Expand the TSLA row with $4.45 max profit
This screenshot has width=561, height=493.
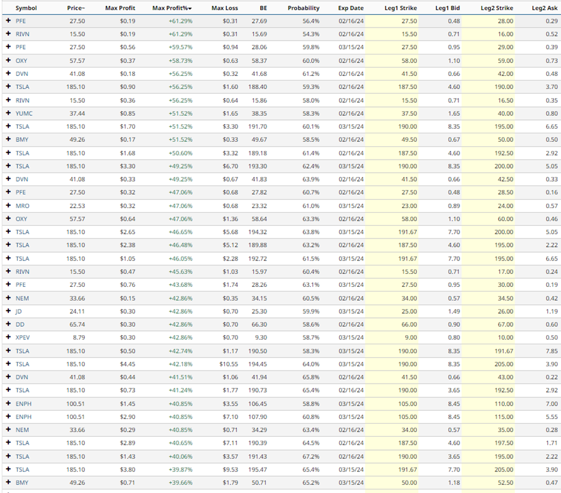point(8,364)
